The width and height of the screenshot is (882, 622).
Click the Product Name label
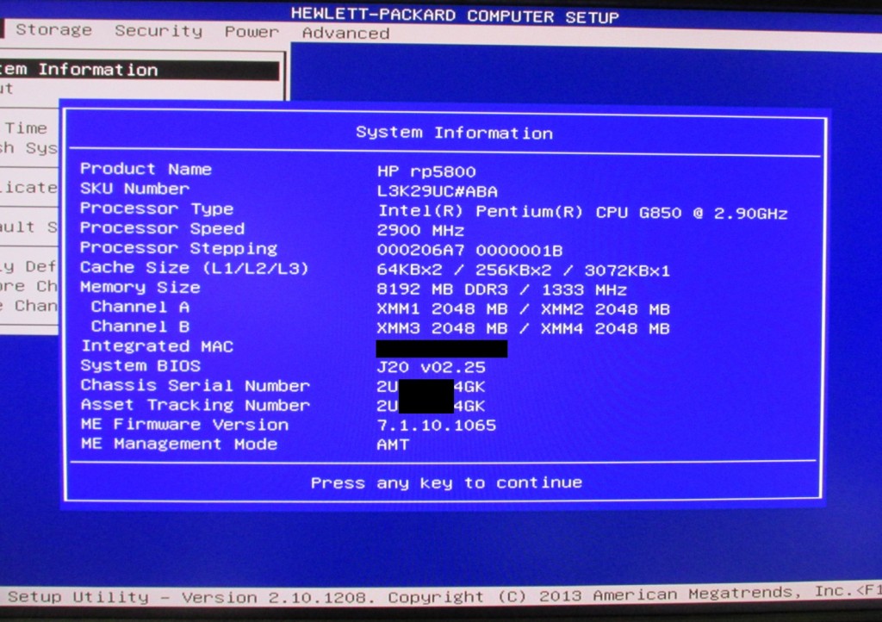pyautogui.click(x=146, y=169)
